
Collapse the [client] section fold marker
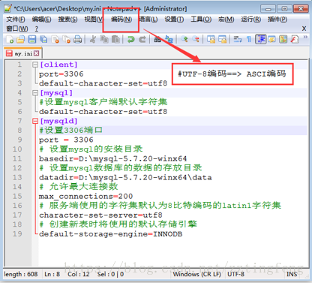coord(35,65)
